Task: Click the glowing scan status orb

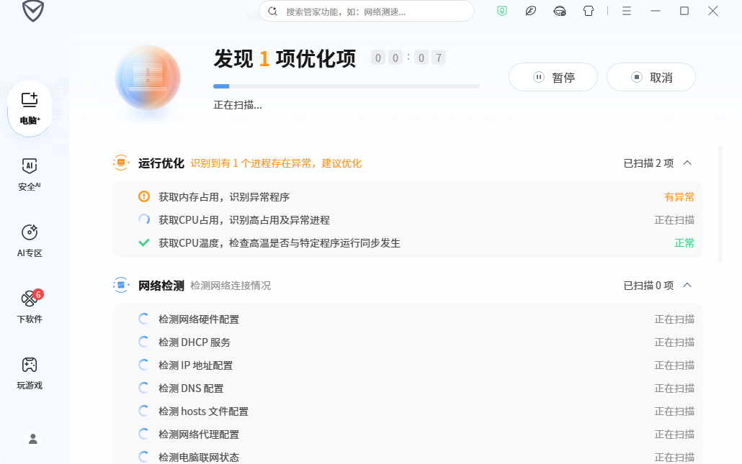Action: pyautogui.click(x=148, y=78)
